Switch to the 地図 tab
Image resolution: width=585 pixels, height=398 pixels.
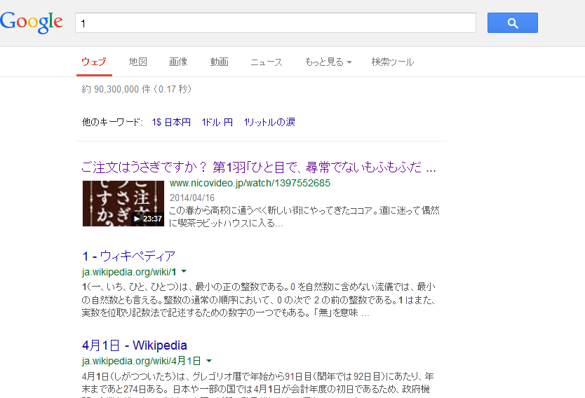coord(137,62)
